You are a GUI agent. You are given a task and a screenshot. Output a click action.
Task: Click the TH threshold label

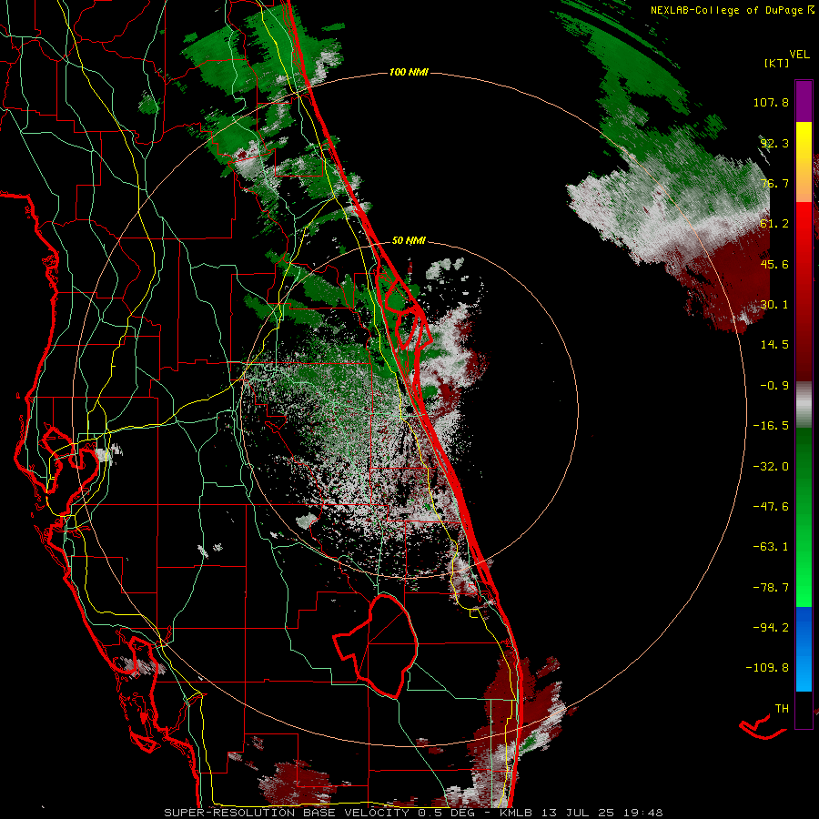click(782, 709)
